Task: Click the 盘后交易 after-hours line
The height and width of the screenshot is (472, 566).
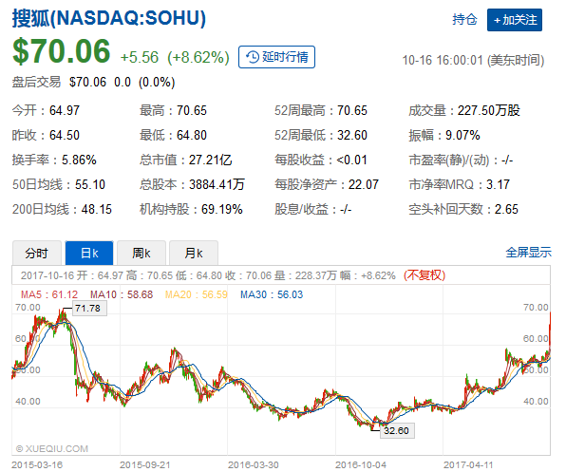Action: click(x=93, y=83)
